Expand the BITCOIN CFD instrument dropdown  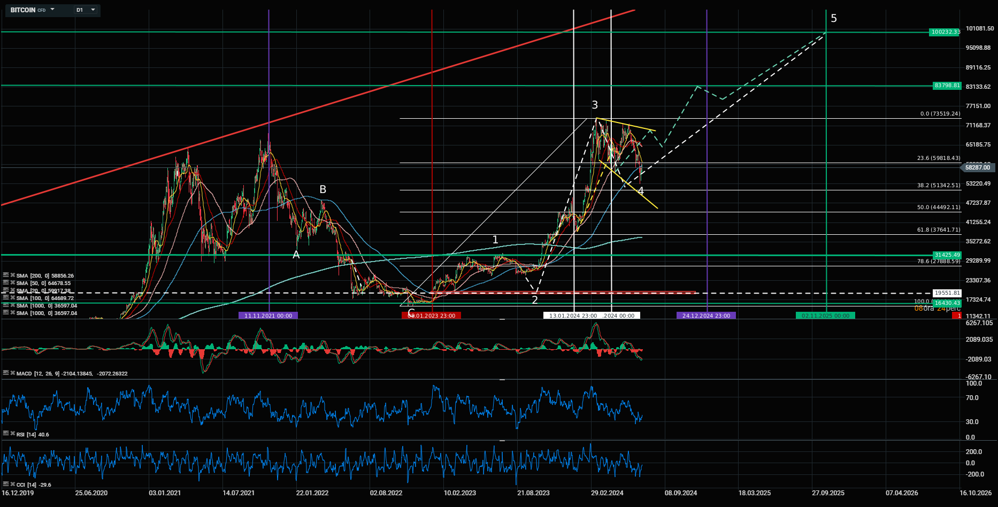(x=52, y=10)
